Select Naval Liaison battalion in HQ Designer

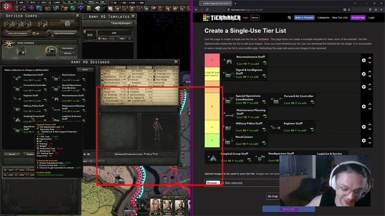click(x=68, y=78)
